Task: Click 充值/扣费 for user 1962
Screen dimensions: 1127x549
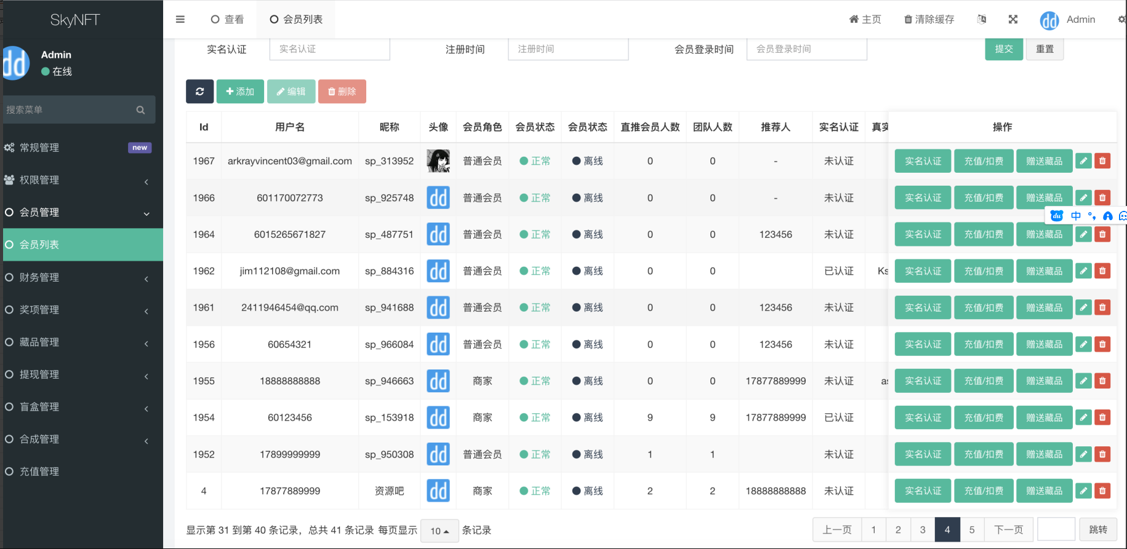Action: (984, 271)
